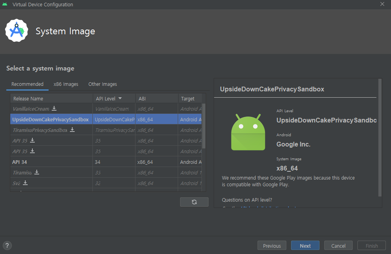
Task: Click the system image table scrollbar
Action: click(x=204, y=126)
